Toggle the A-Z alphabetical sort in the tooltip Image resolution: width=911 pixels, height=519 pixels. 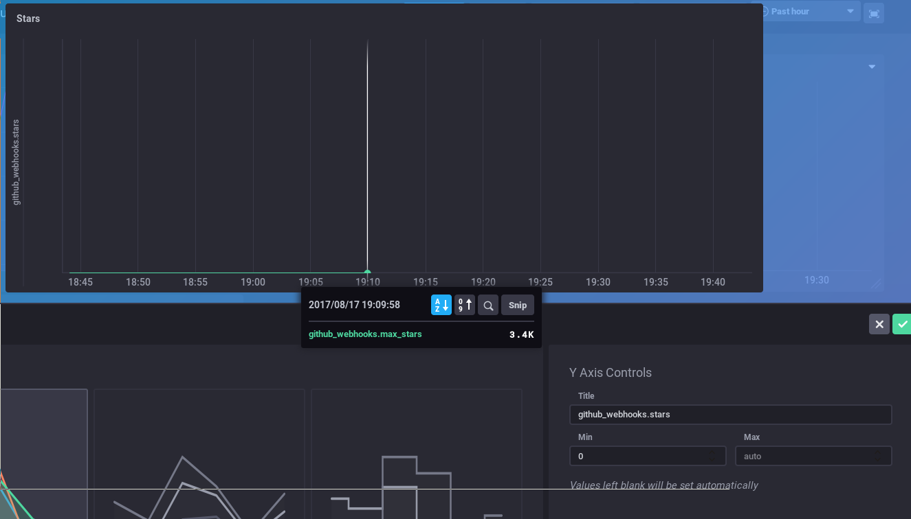441,305
